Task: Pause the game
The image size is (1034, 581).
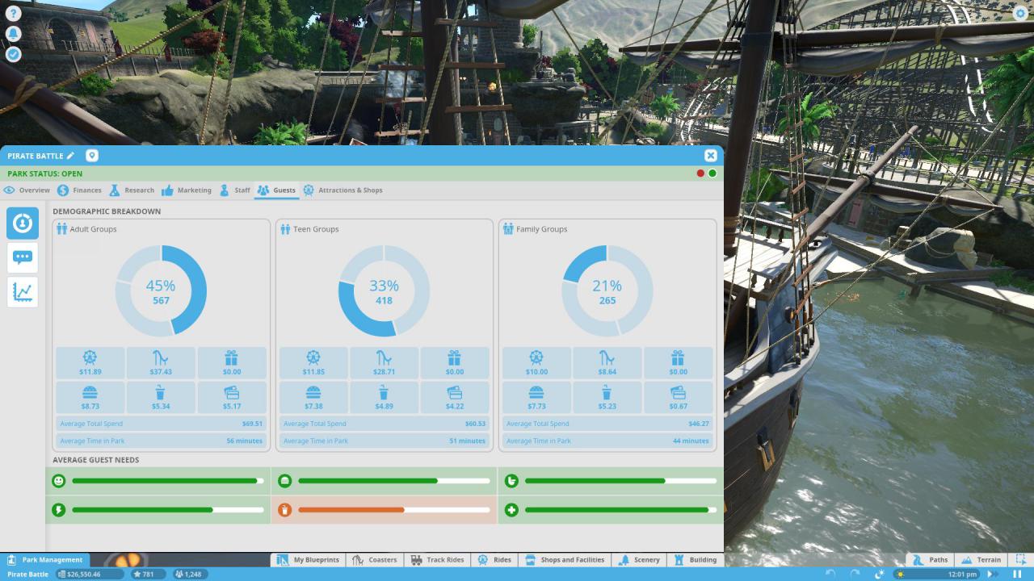Action: point(1017,575)
